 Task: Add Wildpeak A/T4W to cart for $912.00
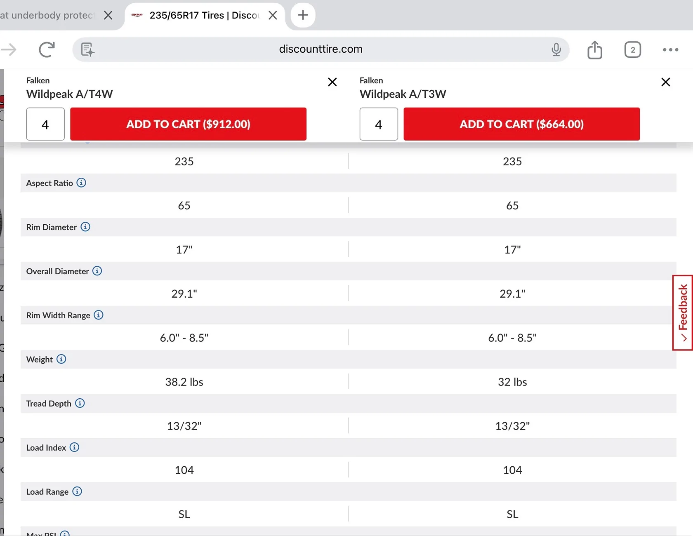[x=188, y=124]
